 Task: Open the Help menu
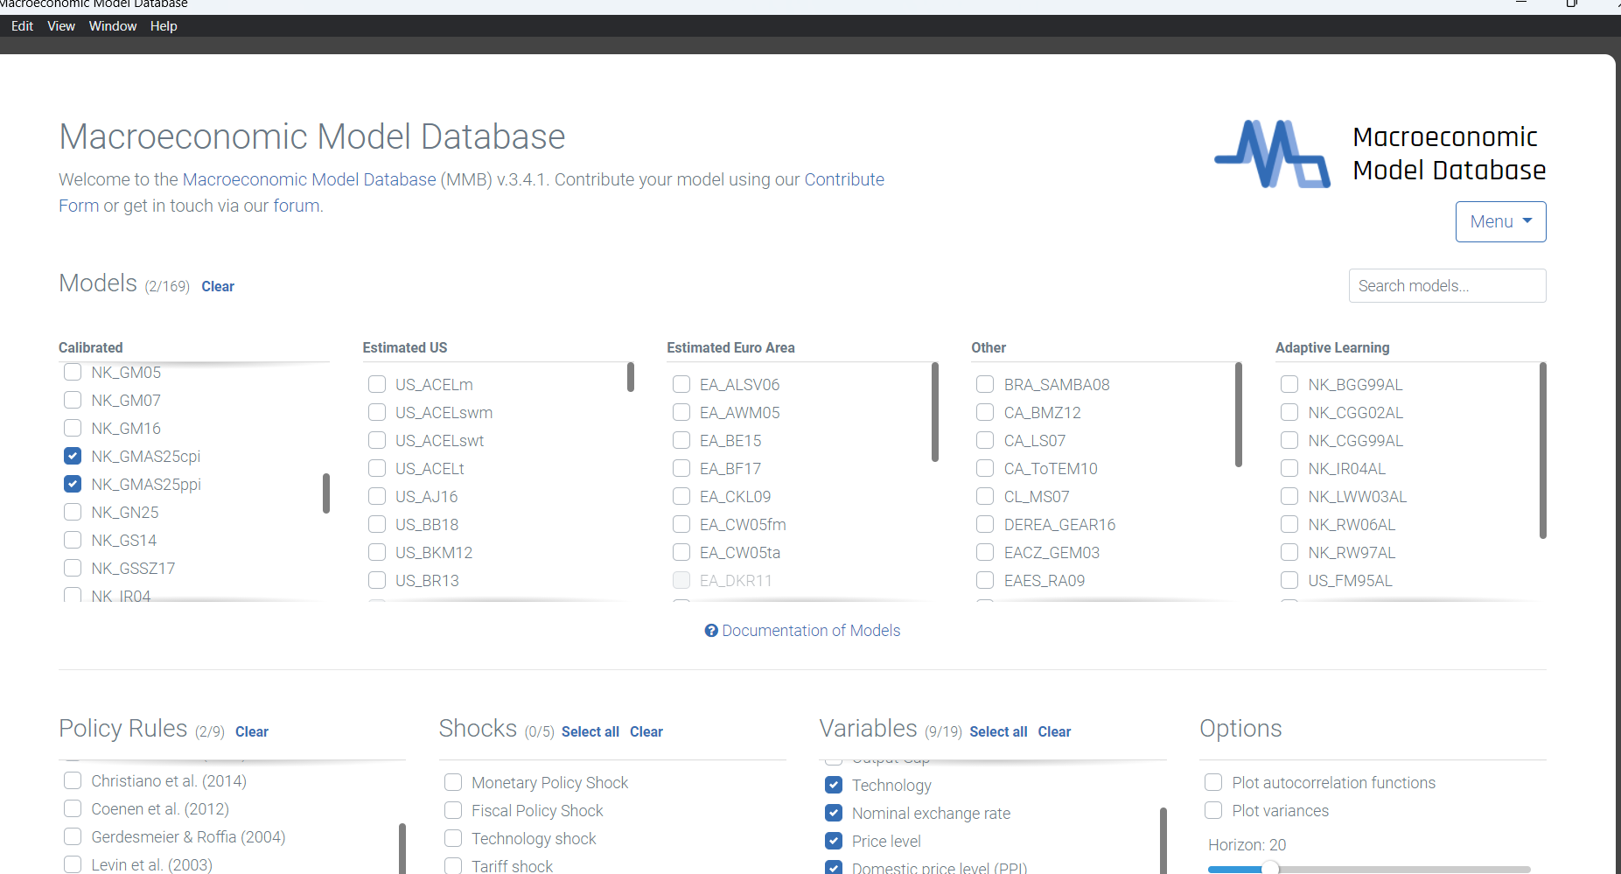click(164, 26)
